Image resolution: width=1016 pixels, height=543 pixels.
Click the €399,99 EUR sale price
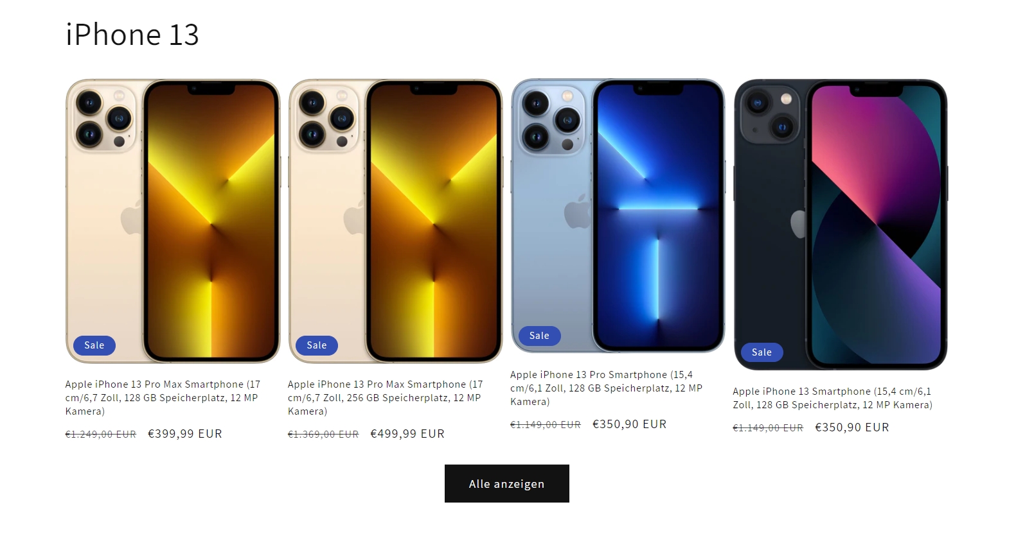[x=185, y=434]
